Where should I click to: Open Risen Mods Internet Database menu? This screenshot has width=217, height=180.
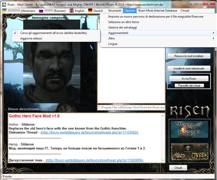pyautogui.click(x=158, y=11)
